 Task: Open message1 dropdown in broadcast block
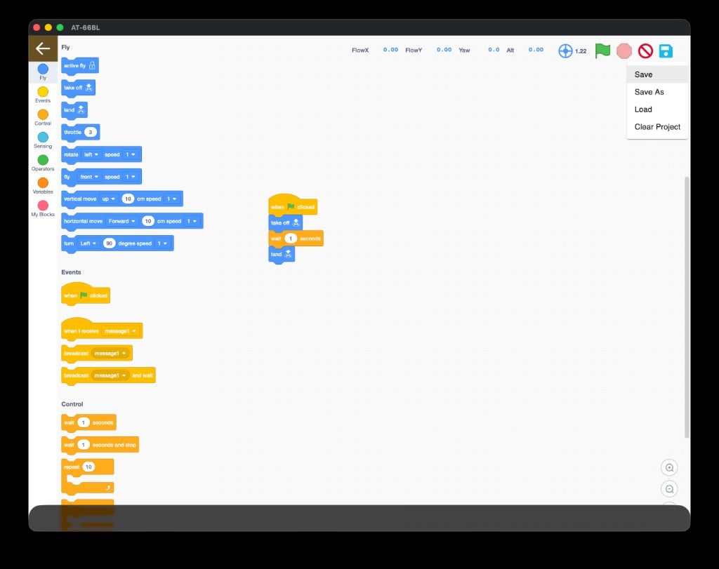[110, 353]
